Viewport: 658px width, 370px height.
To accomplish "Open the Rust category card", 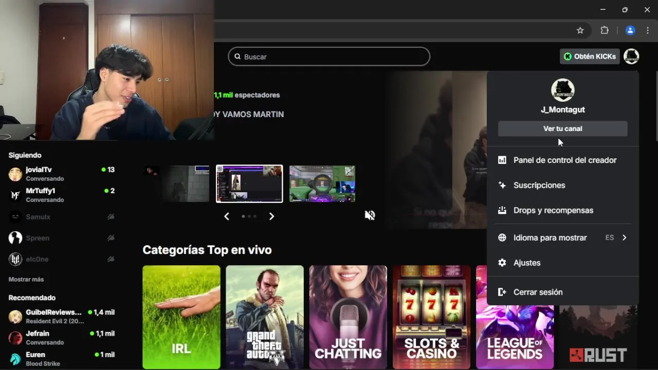I will (x=598, y=337).
